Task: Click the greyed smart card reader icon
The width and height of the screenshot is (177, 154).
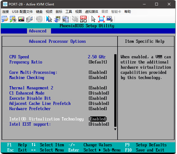Action: pos(75,19)
